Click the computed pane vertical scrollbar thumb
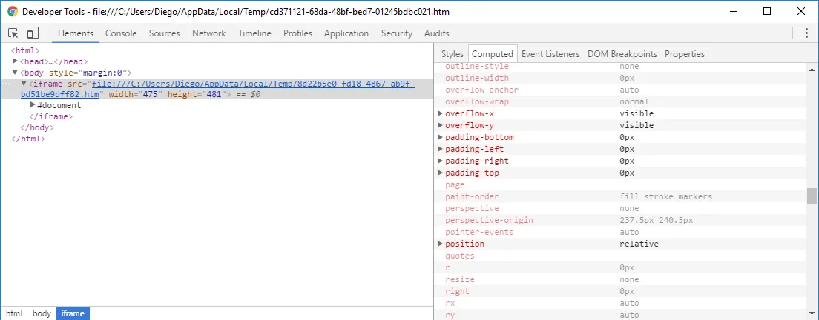This screenshot has width=819, height=320. point(812,196)
